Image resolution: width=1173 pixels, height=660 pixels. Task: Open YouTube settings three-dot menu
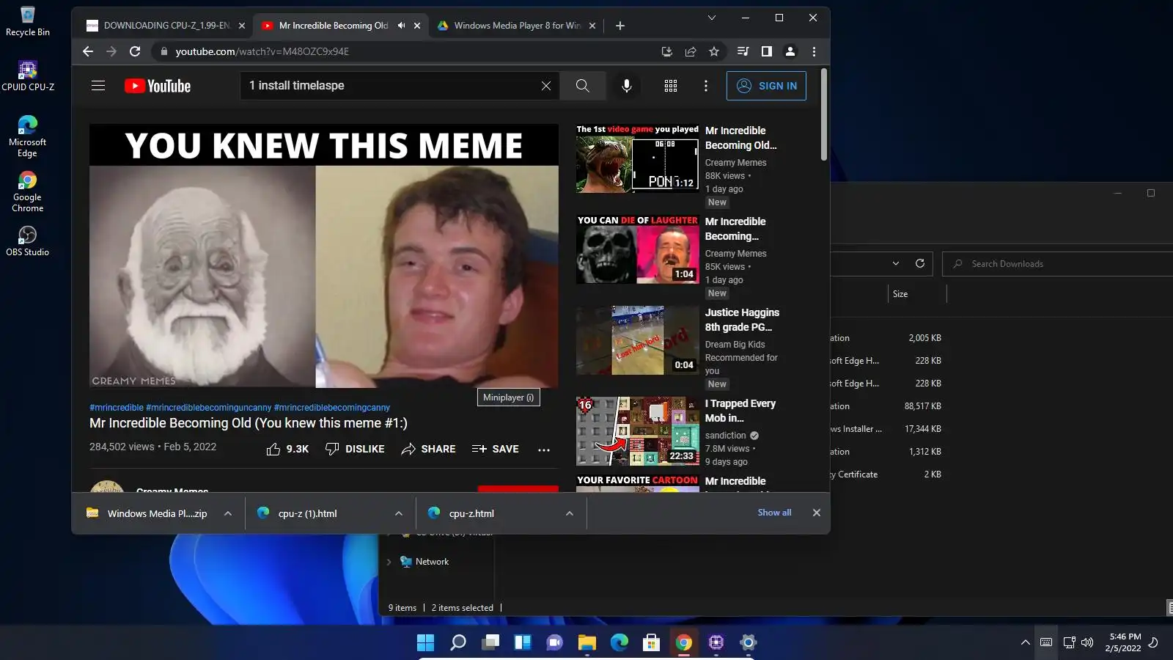click(706, 86)
